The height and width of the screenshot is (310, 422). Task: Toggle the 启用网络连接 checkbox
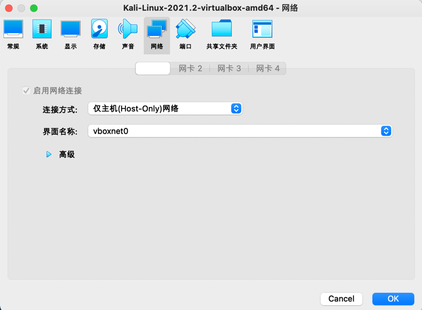[x=26, y=91]
